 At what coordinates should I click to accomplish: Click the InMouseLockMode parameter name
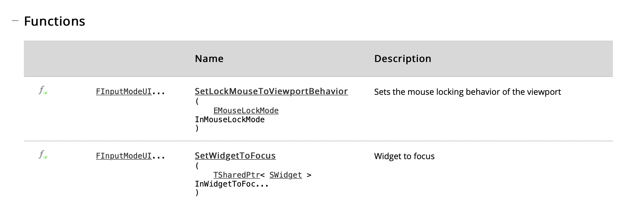(x=230, y=120)
